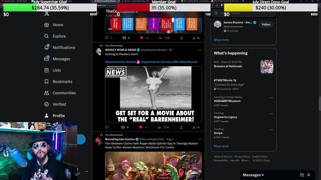321x180 pixels.
Task: Click the Lists icon
Action: coord(46,70)
